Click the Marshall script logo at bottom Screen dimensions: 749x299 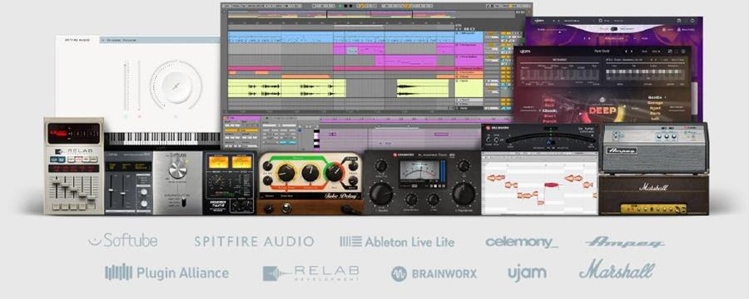[x=616, y=270]
